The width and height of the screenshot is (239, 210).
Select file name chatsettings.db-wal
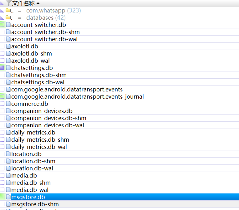point(38,82)
